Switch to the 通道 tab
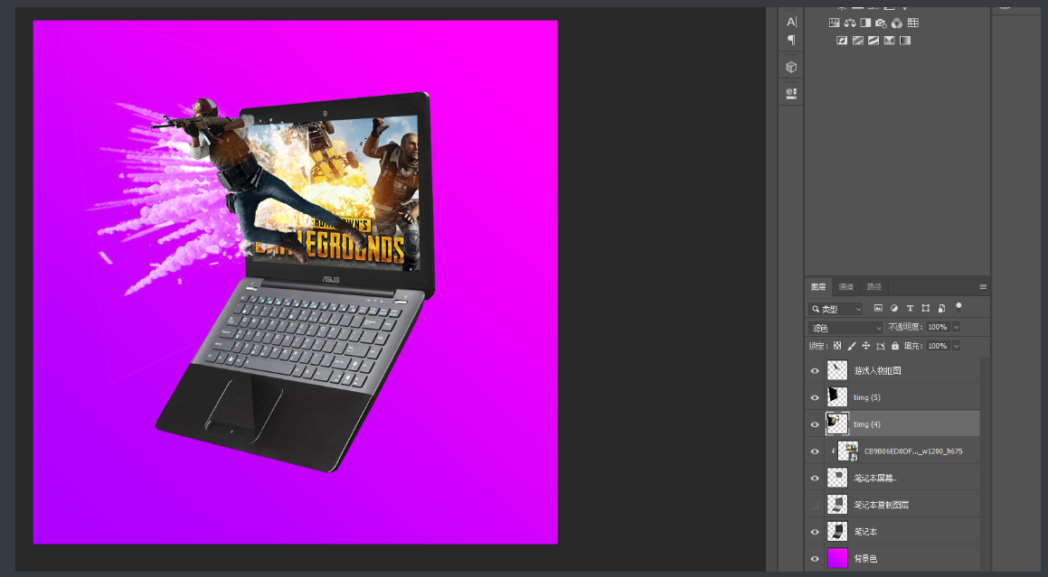The height and width of the screenshot is (577, 1048). click(x=846, y=286)
